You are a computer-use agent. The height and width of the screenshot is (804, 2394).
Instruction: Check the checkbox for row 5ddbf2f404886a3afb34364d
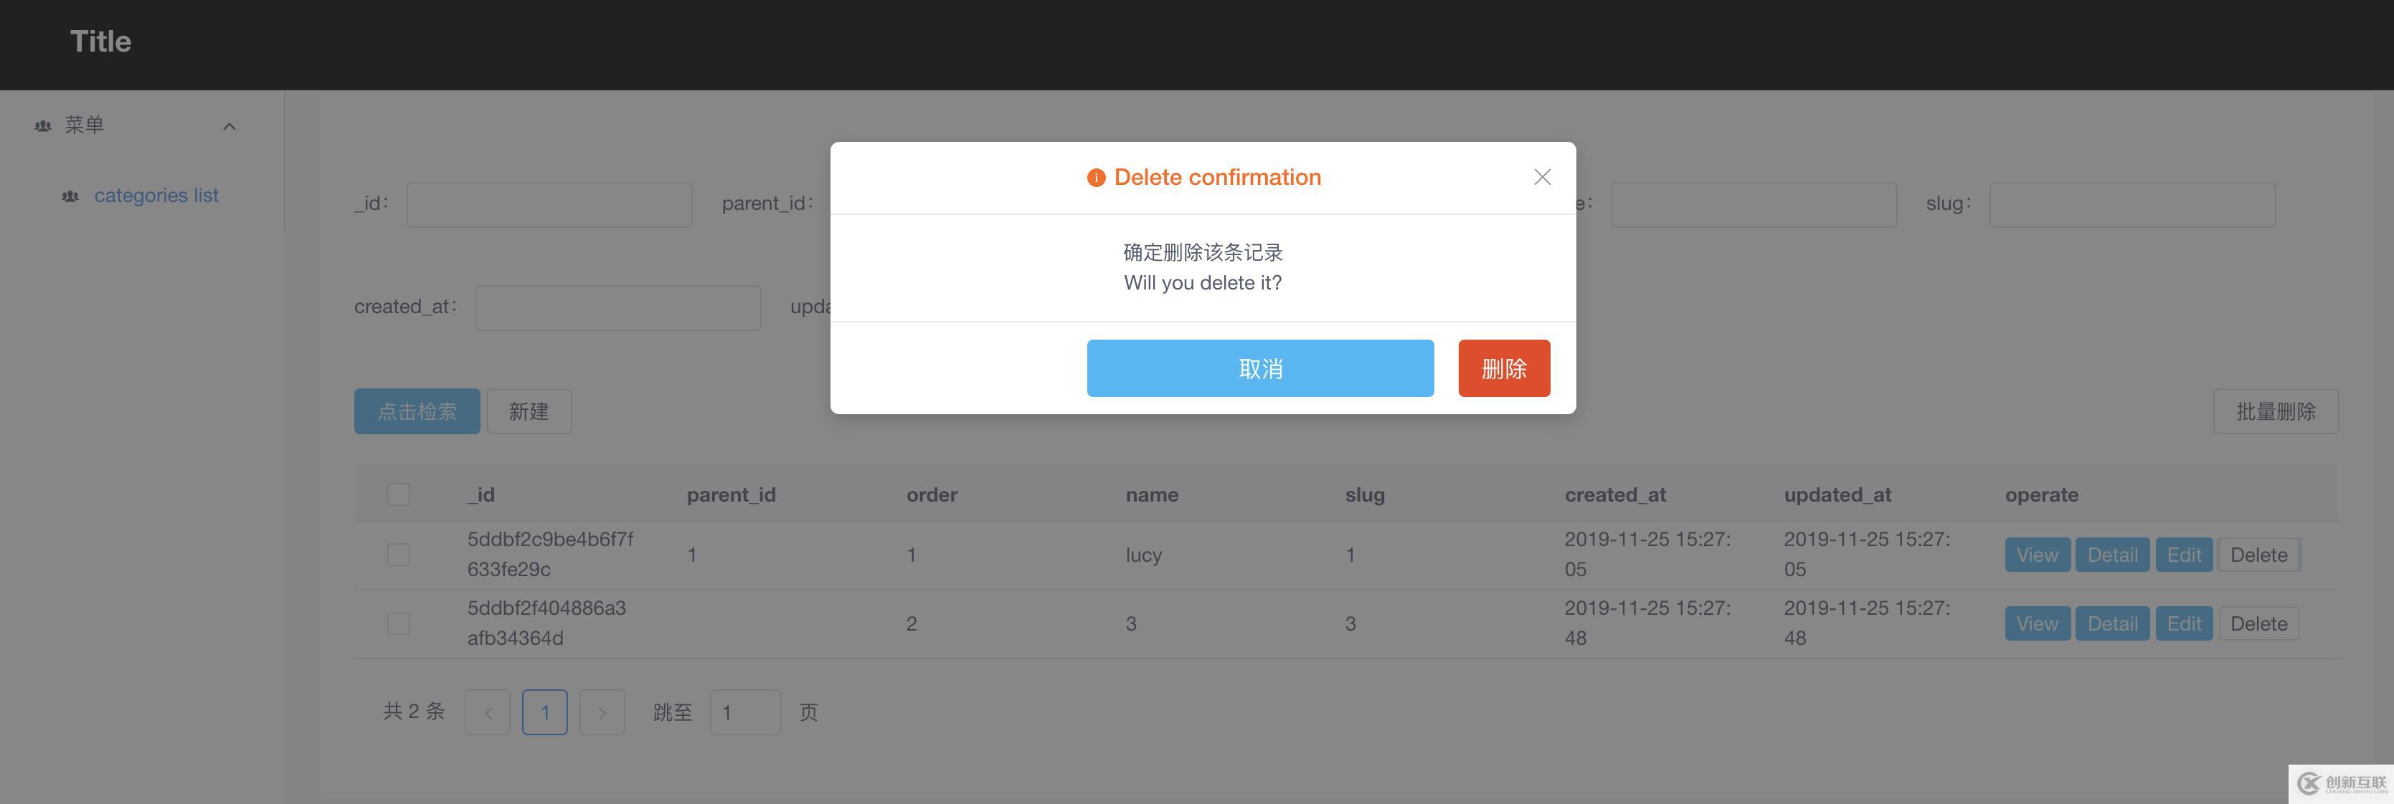[399, 623]
